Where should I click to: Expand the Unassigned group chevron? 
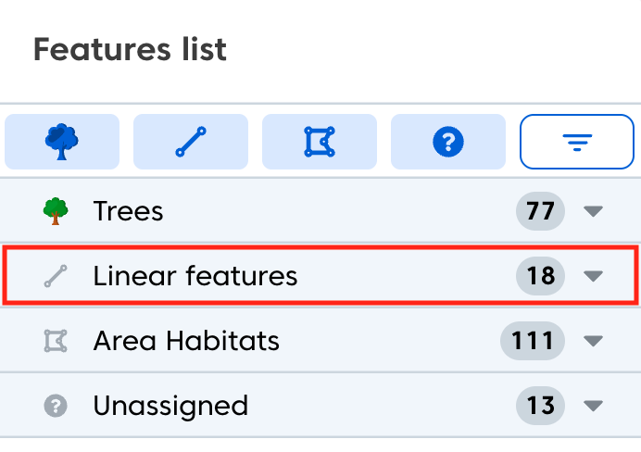click(x=594, y=406)
